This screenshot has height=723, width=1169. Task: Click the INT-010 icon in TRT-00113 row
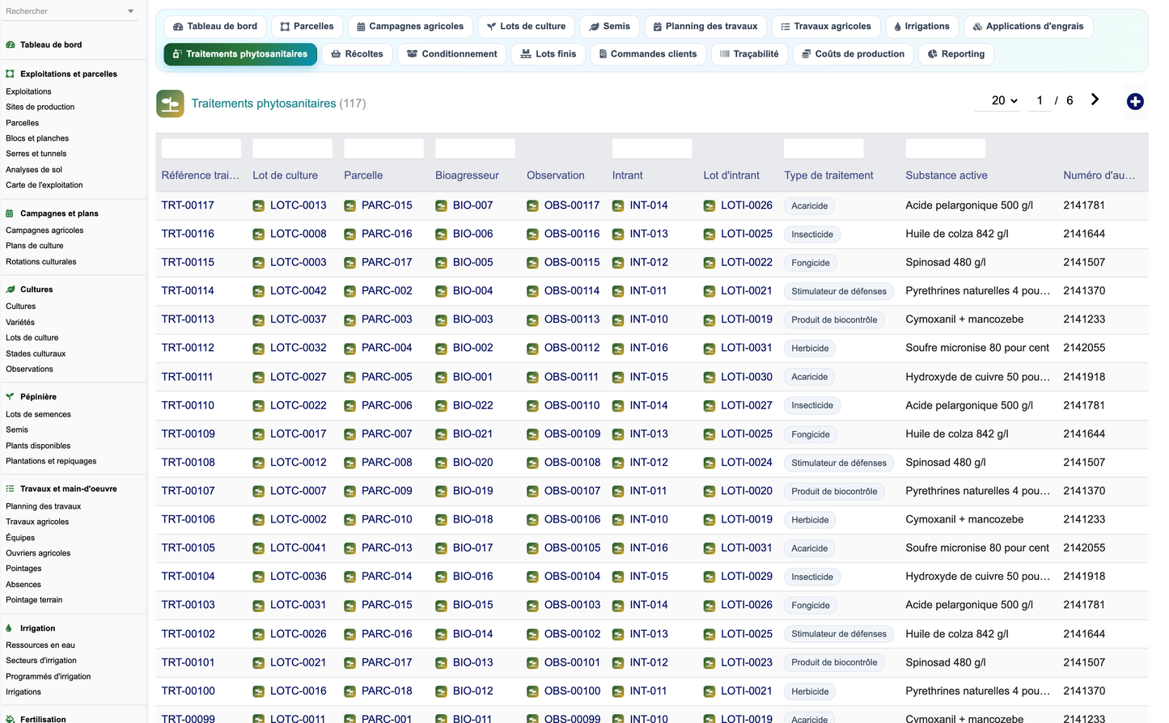[x=618, y=319]
